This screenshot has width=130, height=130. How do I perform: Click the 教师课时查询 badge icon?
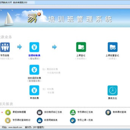pyautogui.click(x=108, y=112)
